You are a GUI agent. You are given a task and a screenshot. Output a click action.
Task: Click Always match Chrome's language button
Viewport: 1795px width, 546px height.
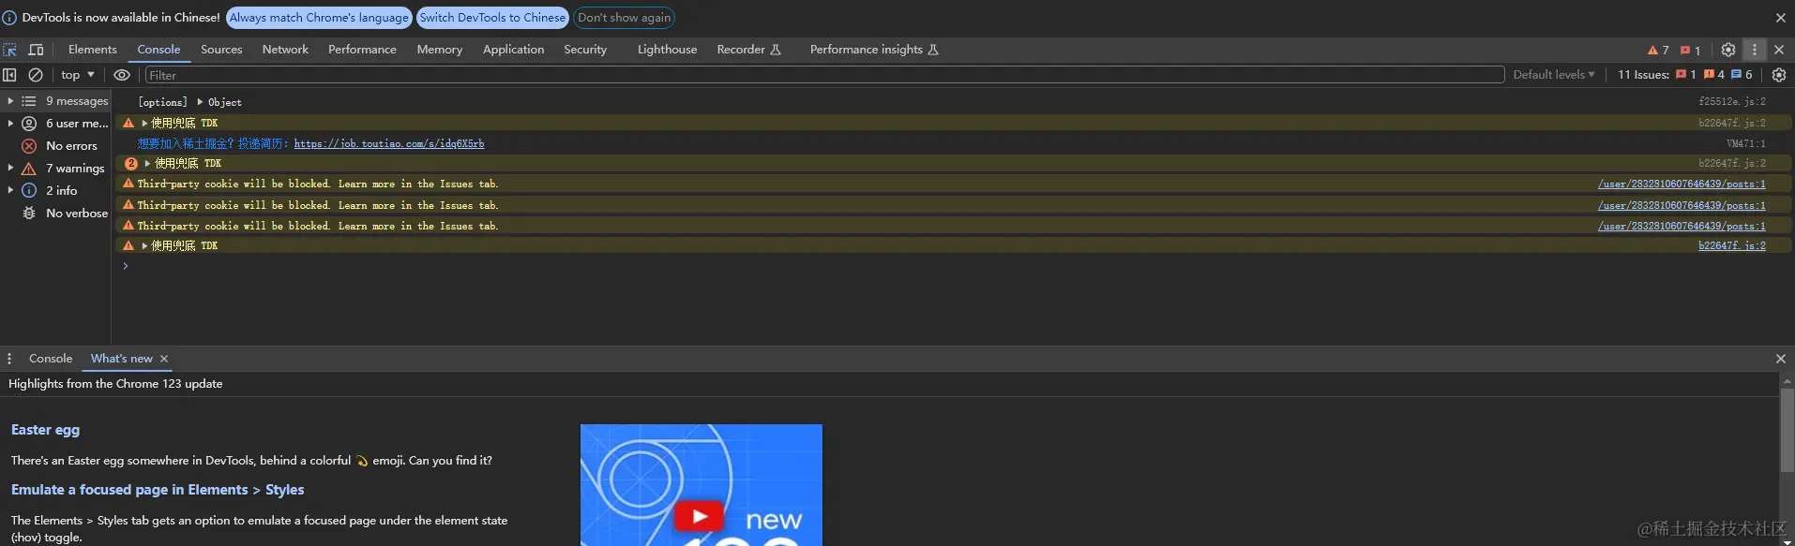[x=319, y=18]
